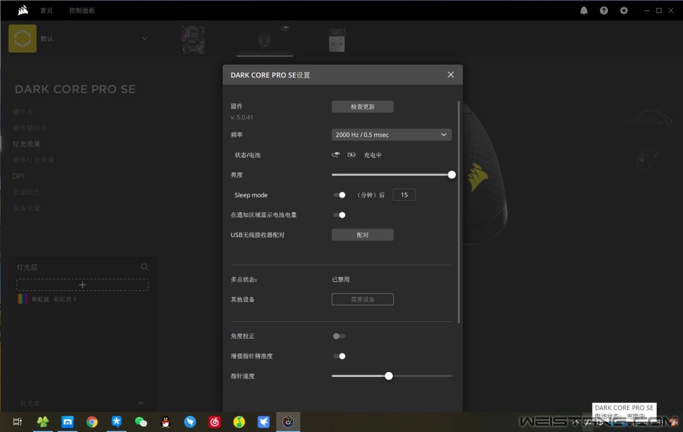
Task: Select 键任务 in the sidebar
Action: [x=23, y=112]
